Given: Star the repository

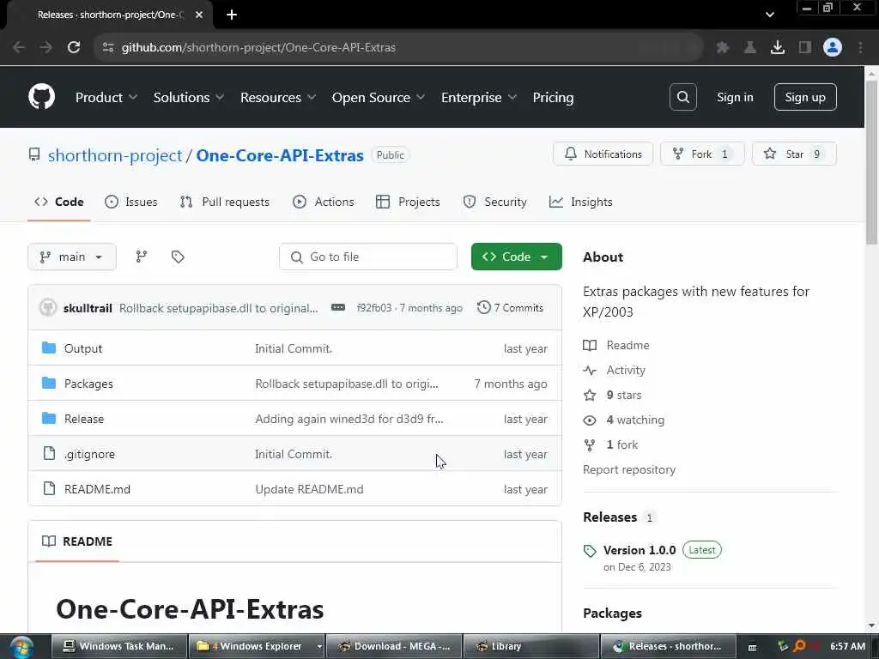Looking at the screenshot, I should tap(794, 154).
